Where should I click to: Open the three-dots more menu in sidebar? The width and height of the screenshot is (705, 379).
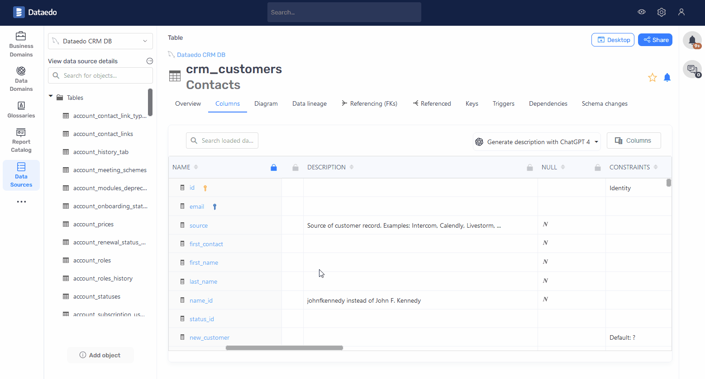point(21,202)
